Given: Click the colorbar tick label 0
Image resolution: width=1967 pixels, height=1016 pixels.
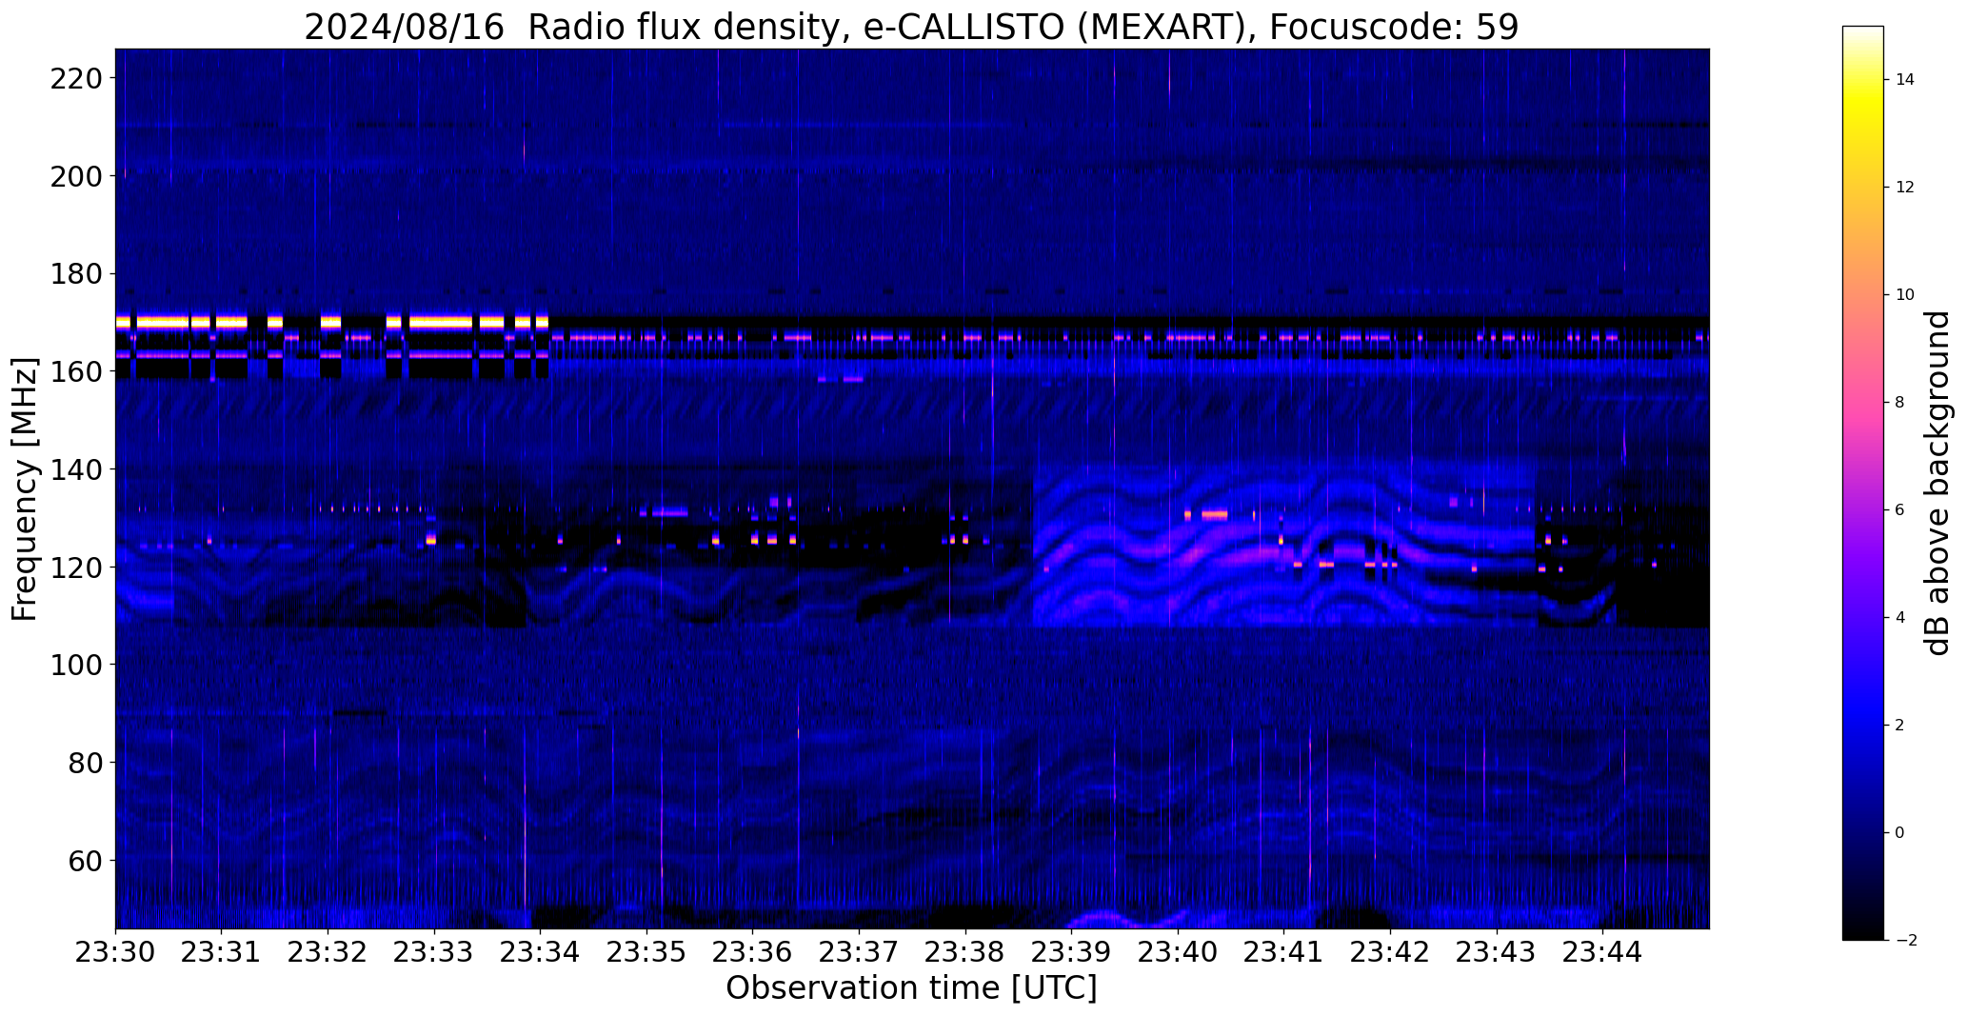Looking at the screenshot, I should coord(1899,833).
